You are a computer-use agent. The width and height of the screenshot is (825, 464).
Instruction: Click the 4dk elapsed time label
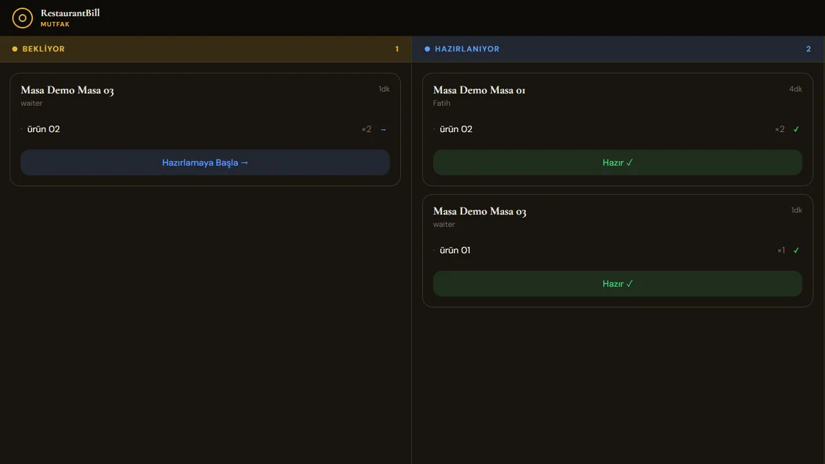click(795, 89)
